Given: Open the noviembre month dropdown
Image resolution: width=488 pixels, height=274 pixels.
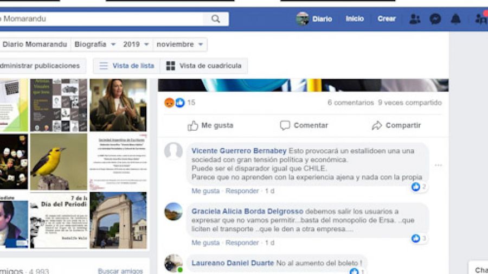Looking at the screenshot, I should (180, 44).
